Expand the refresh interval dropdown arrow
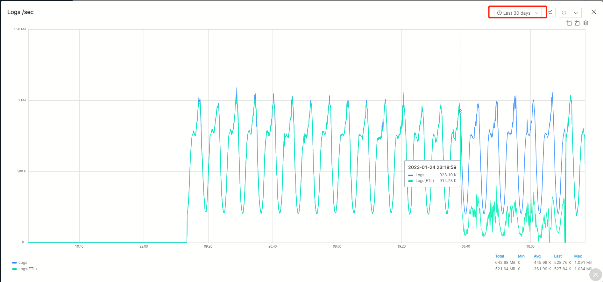Image resolution: width=603 pixels, height=282 pixels. 576,13
